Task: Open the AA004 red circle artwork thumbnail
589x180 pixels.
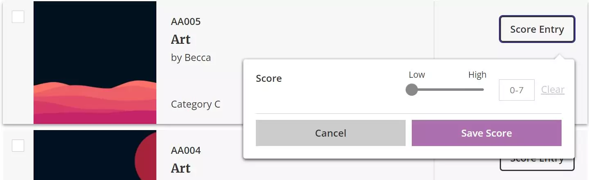Action: (95, 155)
